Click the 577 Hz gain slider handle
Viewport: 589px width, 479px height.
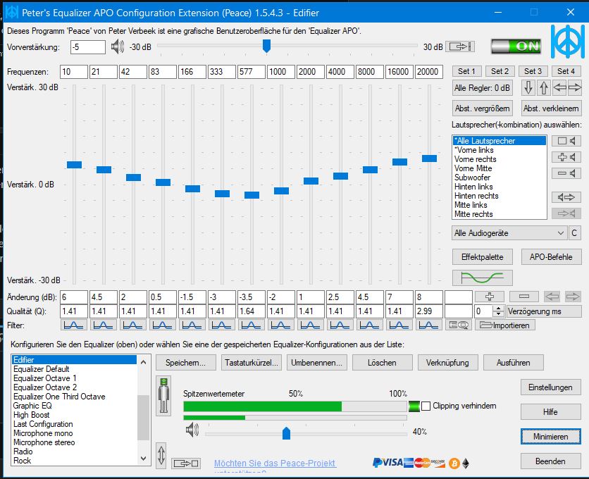[252, 195]
